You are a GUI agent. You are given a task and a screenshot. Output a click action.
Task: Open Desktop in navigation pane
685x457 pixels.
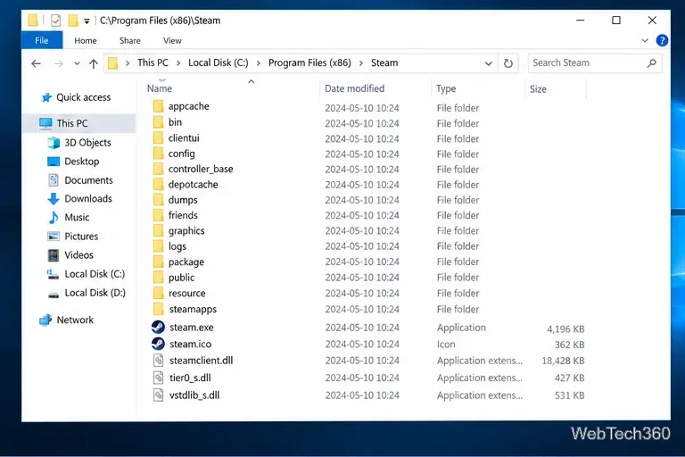click(73, 162)
